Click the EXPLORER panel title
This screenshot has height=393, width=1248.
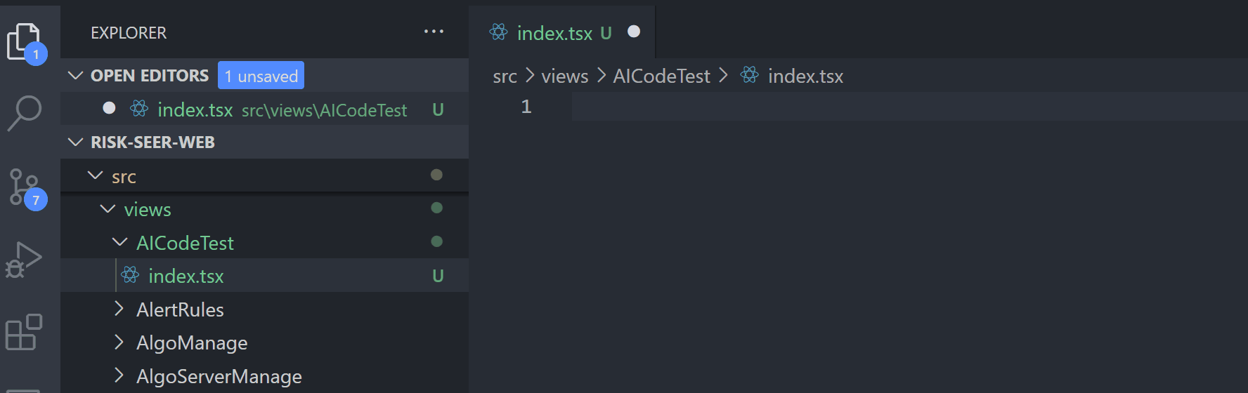click(x=129, y=33)
